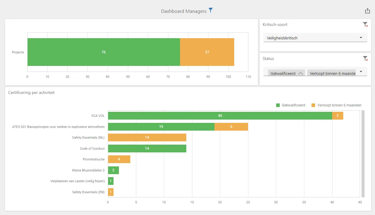Click the orange ATEX 001 bar showing 6
Screen dimensions: 375x215
[x=231, y=127]
